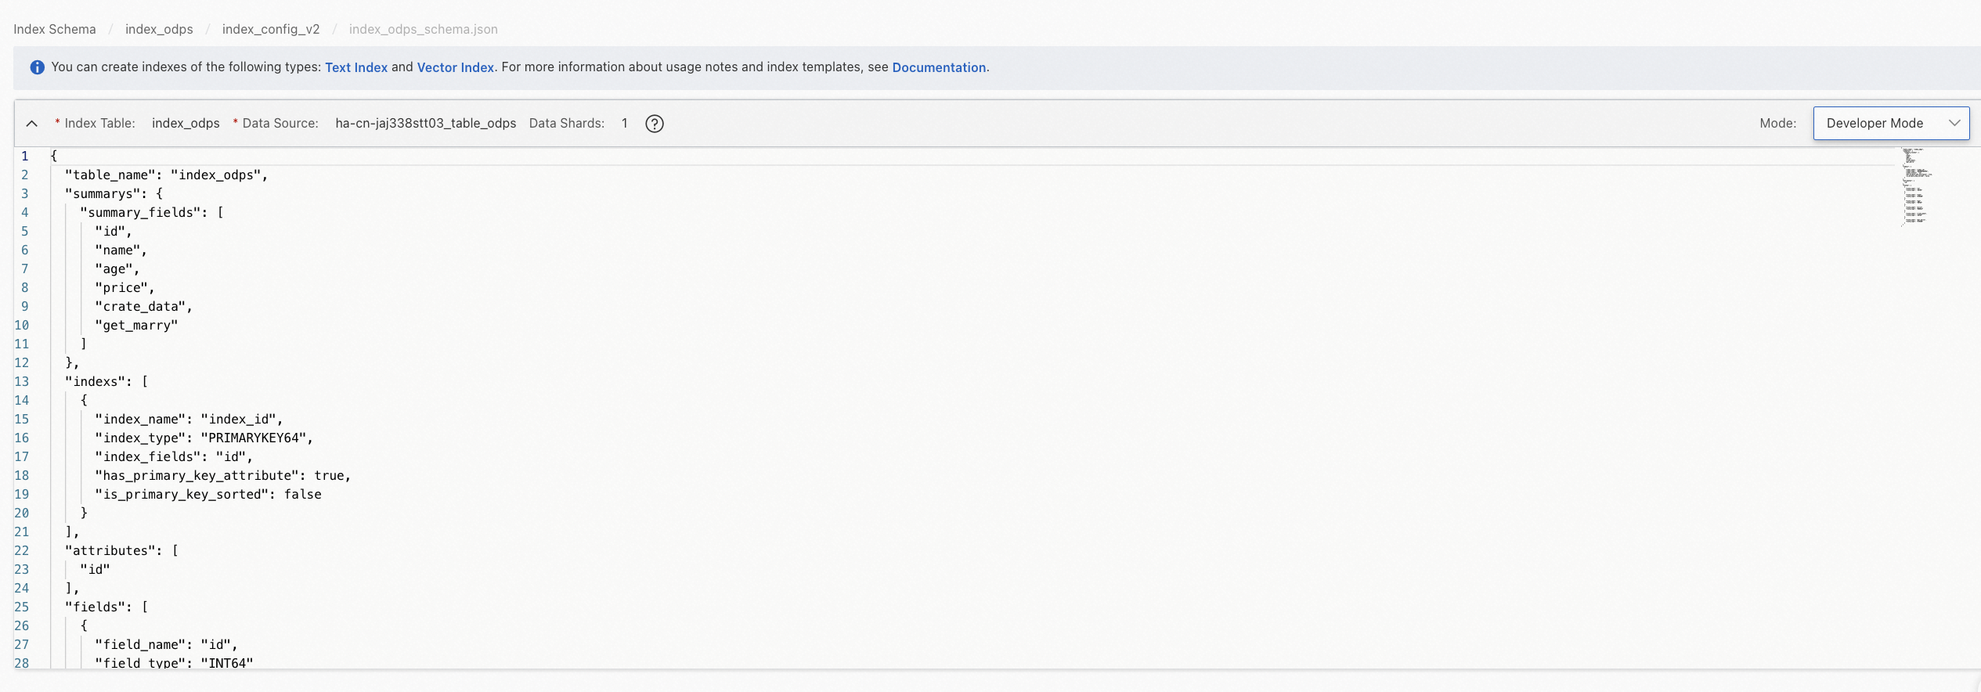The height and width of the screenshot is (692, 1981).
Task: Go to index_config_v2 breadcrumb
Action: point(271,29)
